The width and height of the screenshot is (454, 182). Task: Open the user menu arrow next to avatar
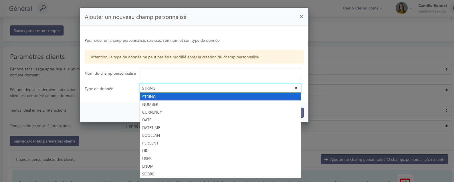click(411, 8)
